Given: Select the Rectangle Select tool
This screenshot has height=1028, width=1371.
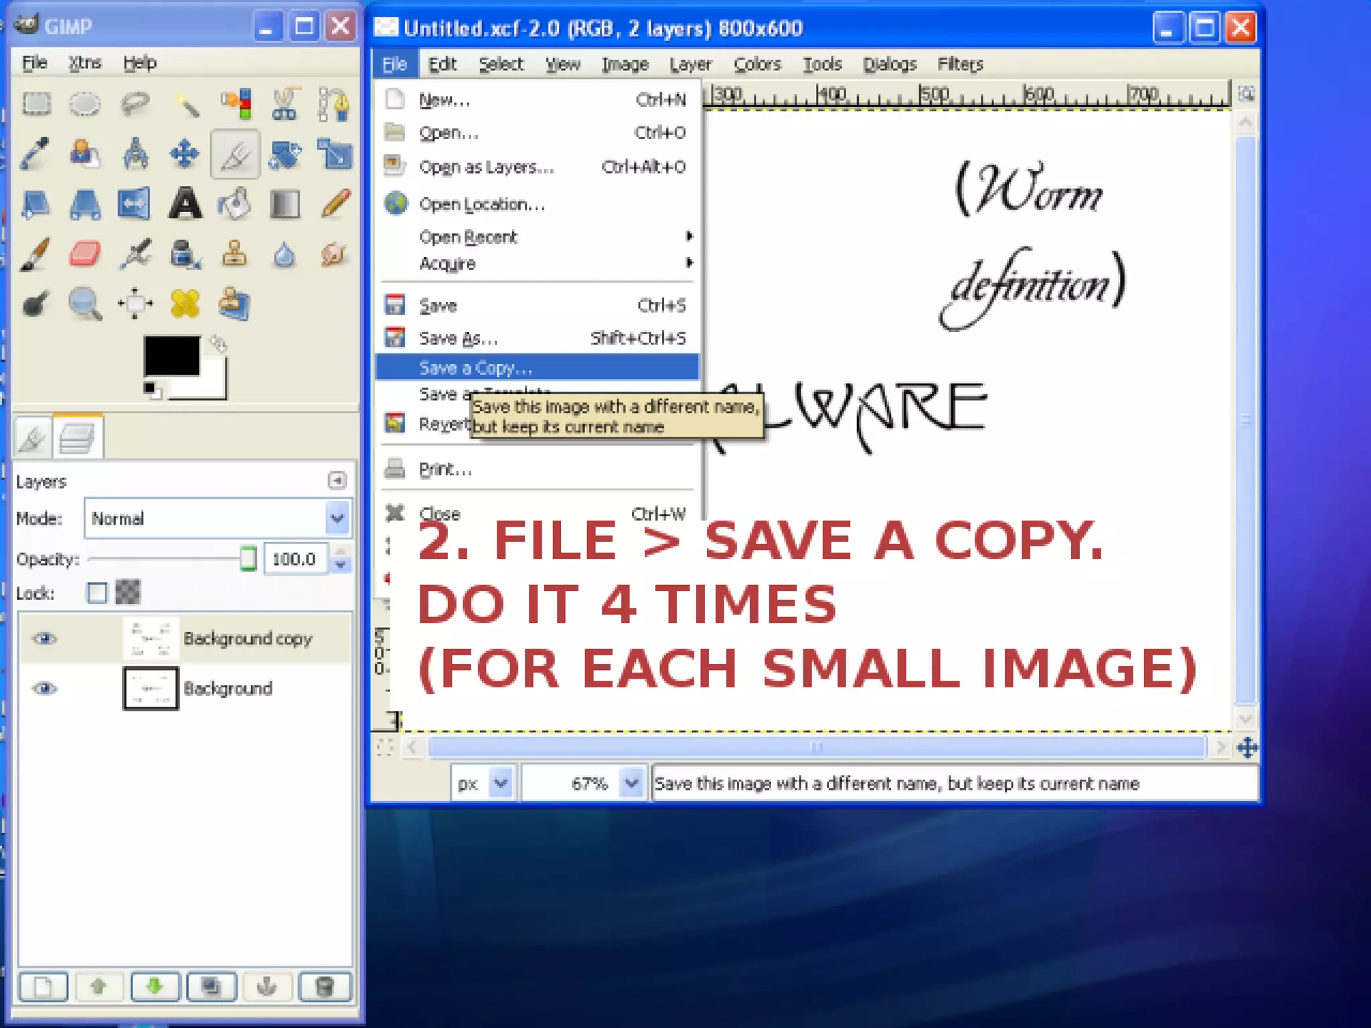Looking at the screenshot, I should tap(36, 104).
